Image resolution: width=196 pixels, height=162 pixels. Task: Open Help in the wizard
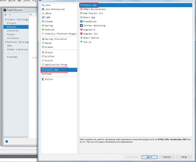(x=184, y=157)
